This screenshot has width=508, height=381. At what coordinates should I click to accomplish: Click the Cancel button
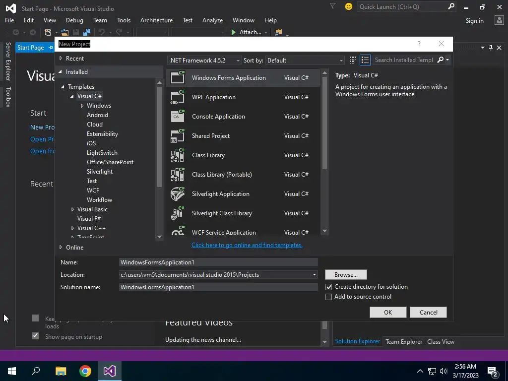(428, 313)
